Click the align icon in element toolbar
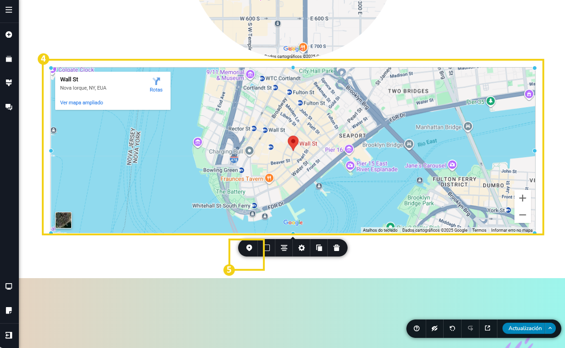This screenshot has height=348, width=565. [x=284, y=248]
